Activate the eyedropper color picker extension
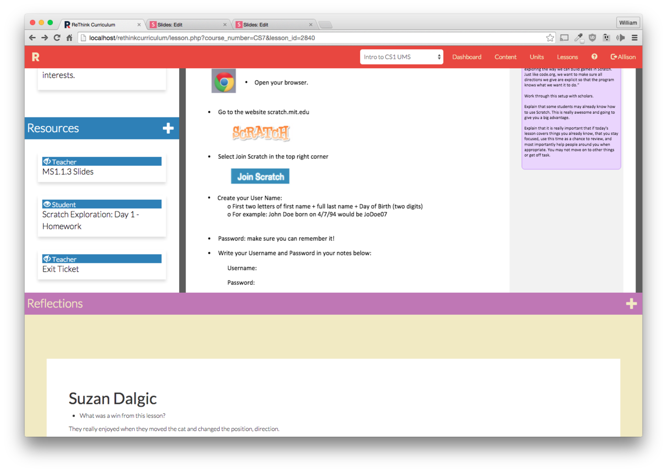This screenshot has height=472, width=667. point(578,38)
